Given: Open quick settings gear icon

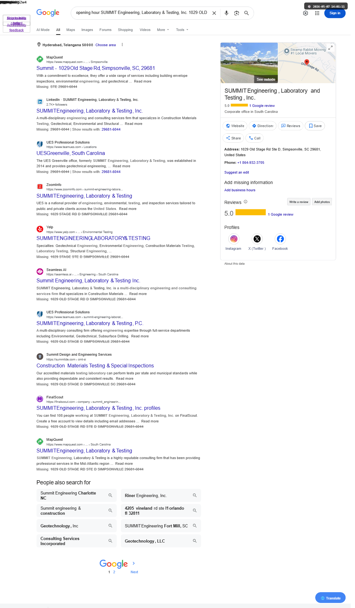Looking at the screenshot, I should (x=305, y=13).
